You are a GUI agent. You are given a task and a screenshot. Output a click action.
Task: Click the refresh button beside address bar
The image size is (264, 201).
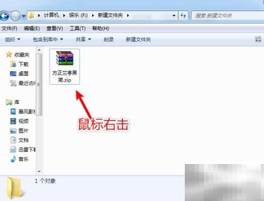click(x=183, y=16)
